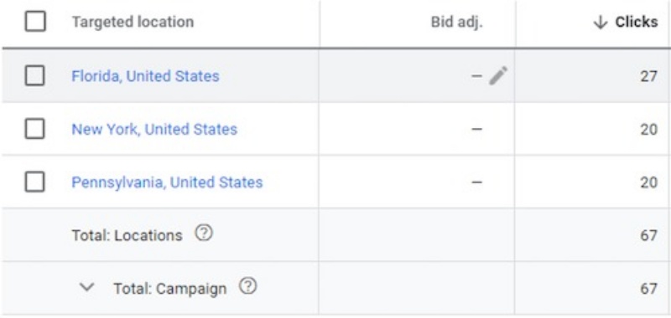671x318 pixels.
Task: Select the New York row checkbox
Action: tap(34, 129)
